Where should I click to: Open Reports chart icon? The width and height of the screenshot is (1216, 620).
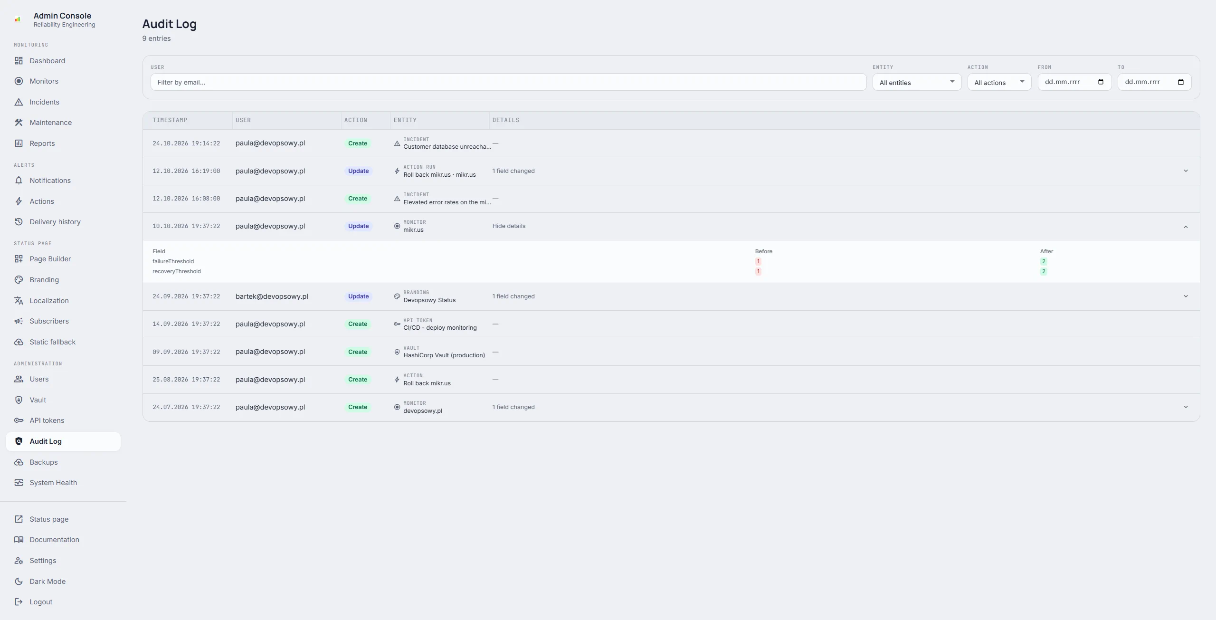tap(19, 143)
